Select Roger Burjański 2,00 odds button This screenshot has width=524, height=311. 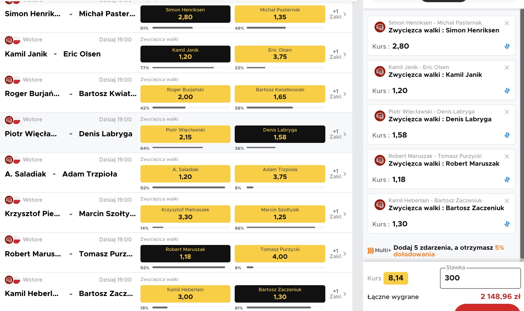185,94
